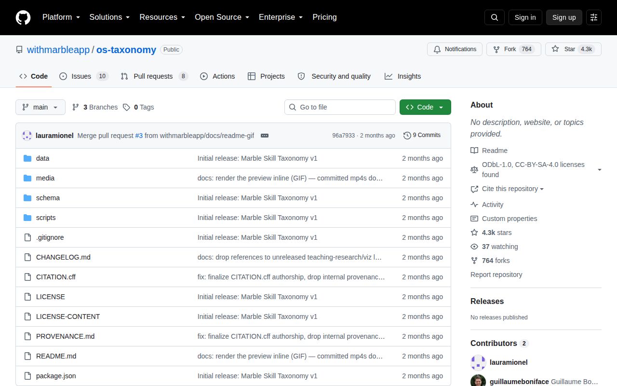Viewport: 617px width, 386px height.
Task: Expand Cite this repository dropdown
Action: coord(513,189)
